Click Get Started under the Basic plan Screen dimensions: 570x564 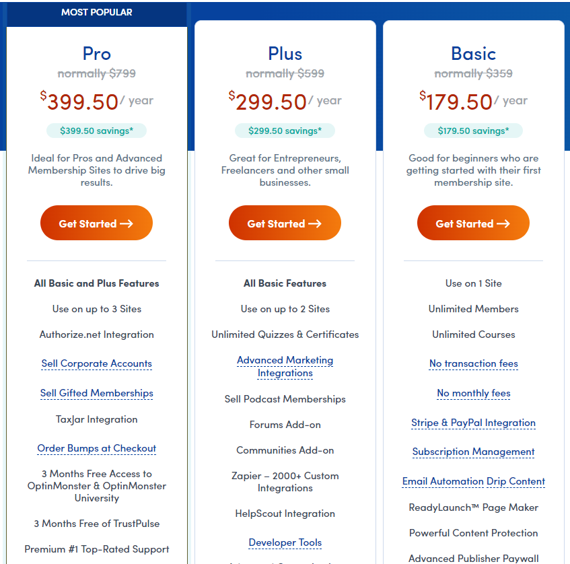click(x=473, y=223)
